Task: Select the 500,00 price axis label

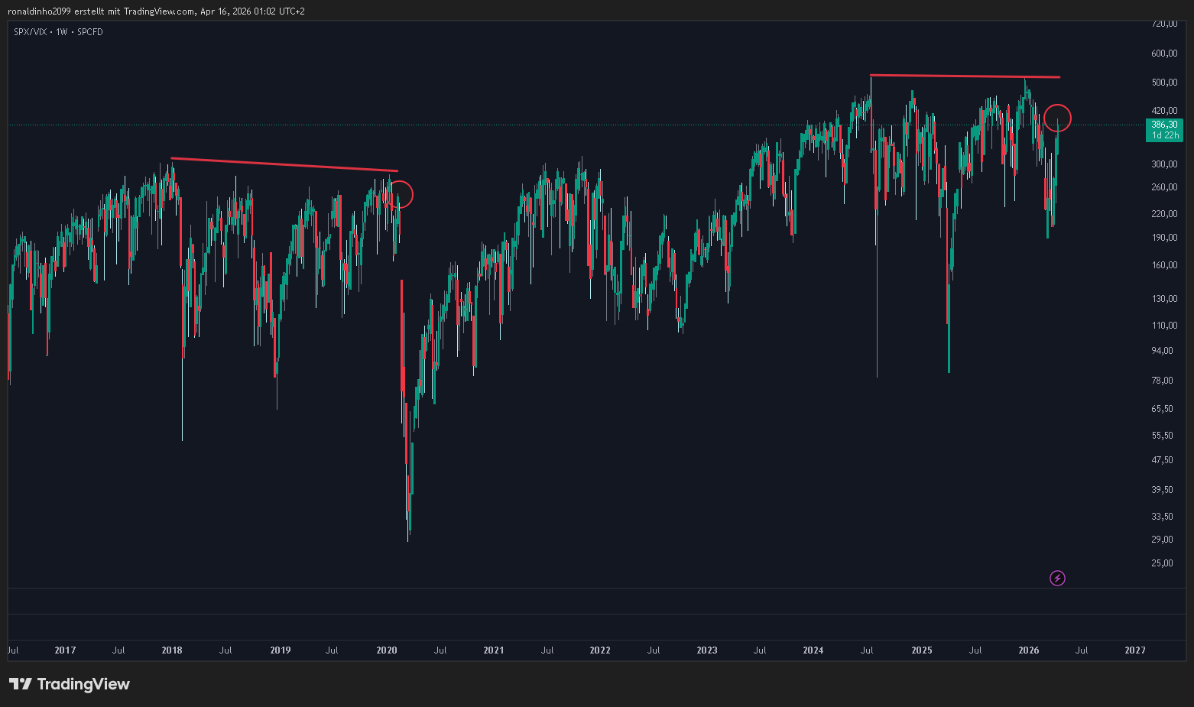Action: point(1164,83)
